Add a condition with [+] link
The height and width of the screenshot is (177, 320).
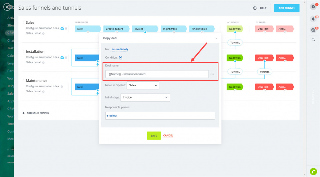(x=121, y=58)
